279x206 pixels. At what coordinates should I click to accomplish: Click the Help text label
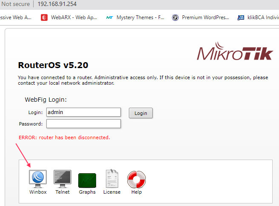pos(137,192)
